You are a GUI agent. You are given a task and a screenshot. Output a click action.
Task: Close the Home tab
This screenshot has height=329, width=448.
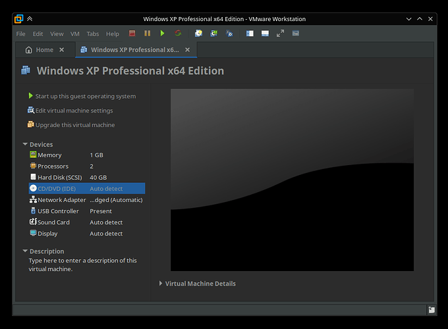[61, 50]
